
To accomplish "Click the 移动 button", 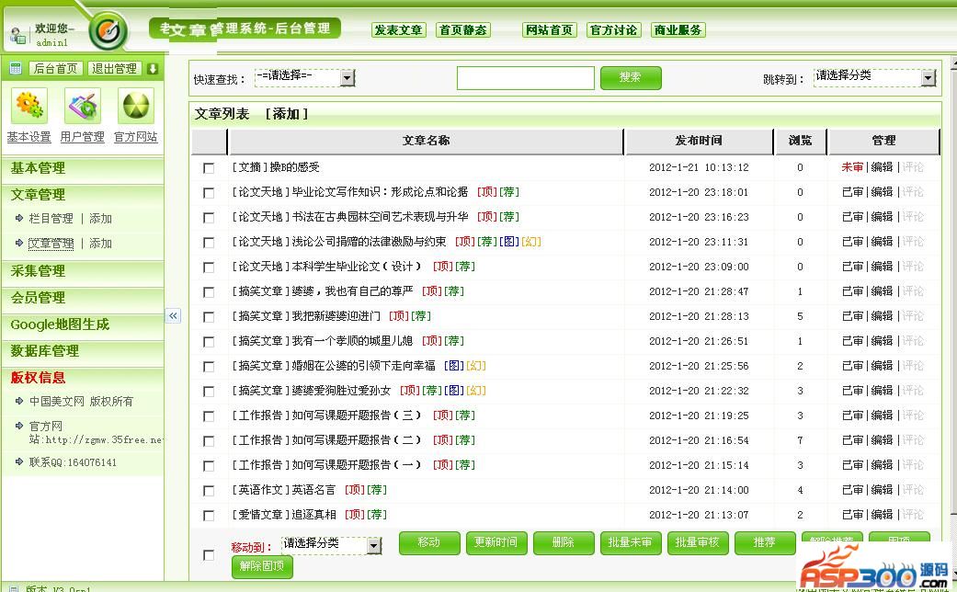I will [429, 542].
